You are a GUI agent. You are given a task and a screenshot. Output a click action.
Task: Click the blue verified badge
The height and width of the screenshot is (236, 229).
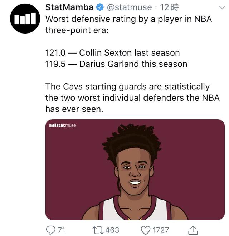pos(100,7)
